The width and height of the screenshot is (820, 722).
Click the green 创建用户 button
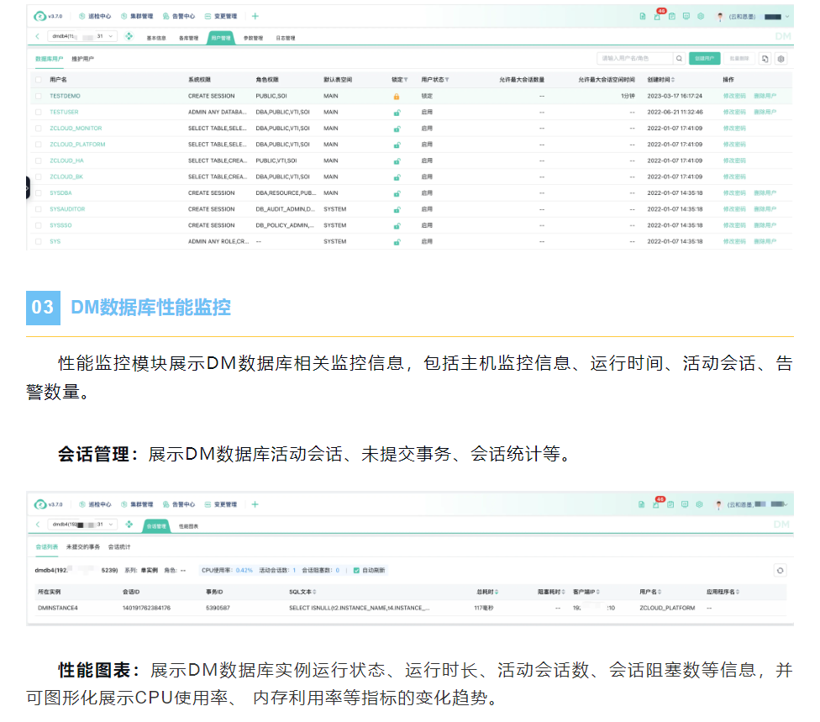tap(705, 59)
